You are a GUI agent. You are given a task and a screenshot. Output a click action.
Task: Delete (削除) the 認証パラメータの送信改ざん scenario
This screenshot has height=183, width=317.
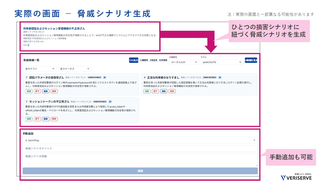(54, 91)
